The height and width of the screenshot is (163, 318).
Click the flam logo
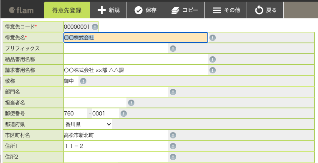[x=21, y=10]
